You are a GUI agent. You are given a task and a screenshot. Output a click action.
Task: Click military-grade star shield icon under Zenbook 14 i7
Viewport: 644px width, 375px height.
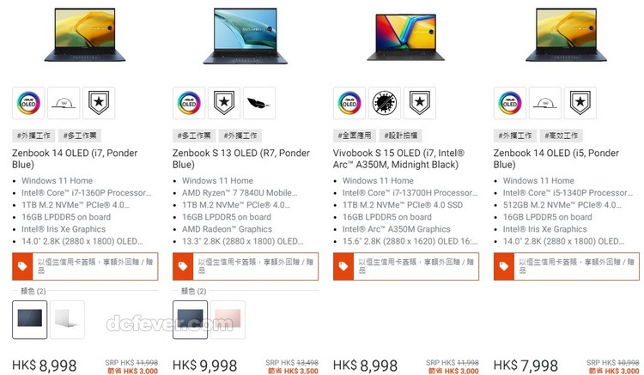tap(99, 103)
